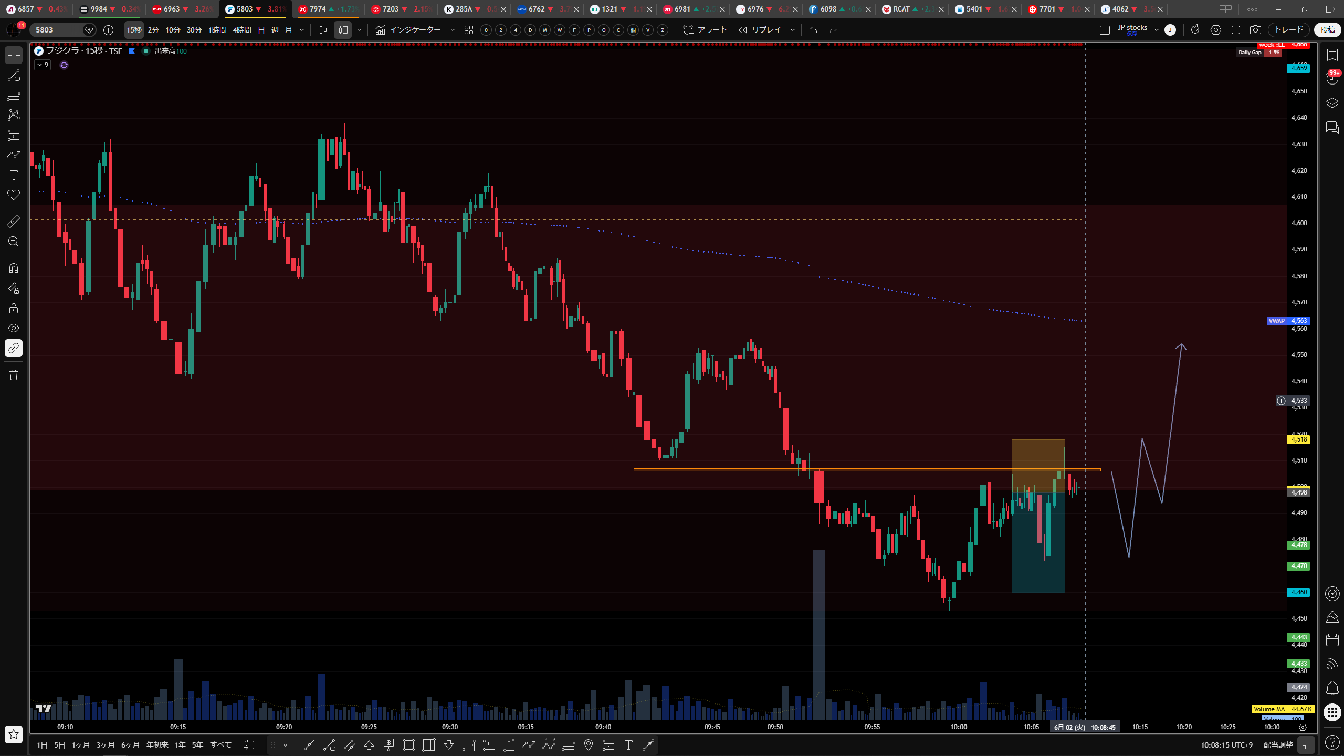Open the JP stocks layout dropdown
Viewport: 1344px width, 756px height.
pyautogui.click(x=1156, y=30)
